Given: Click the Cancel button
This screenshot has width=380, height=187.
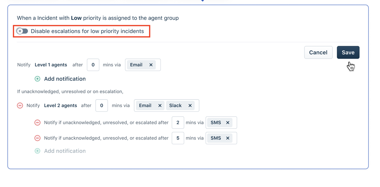Looking at the screenshot, I should [318, 52].
